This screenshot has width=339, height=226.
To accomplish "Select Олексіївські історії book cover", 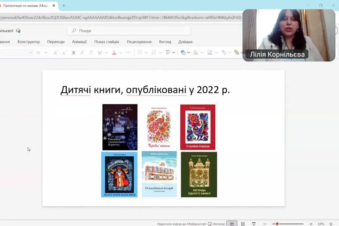I will coord(159,174).
